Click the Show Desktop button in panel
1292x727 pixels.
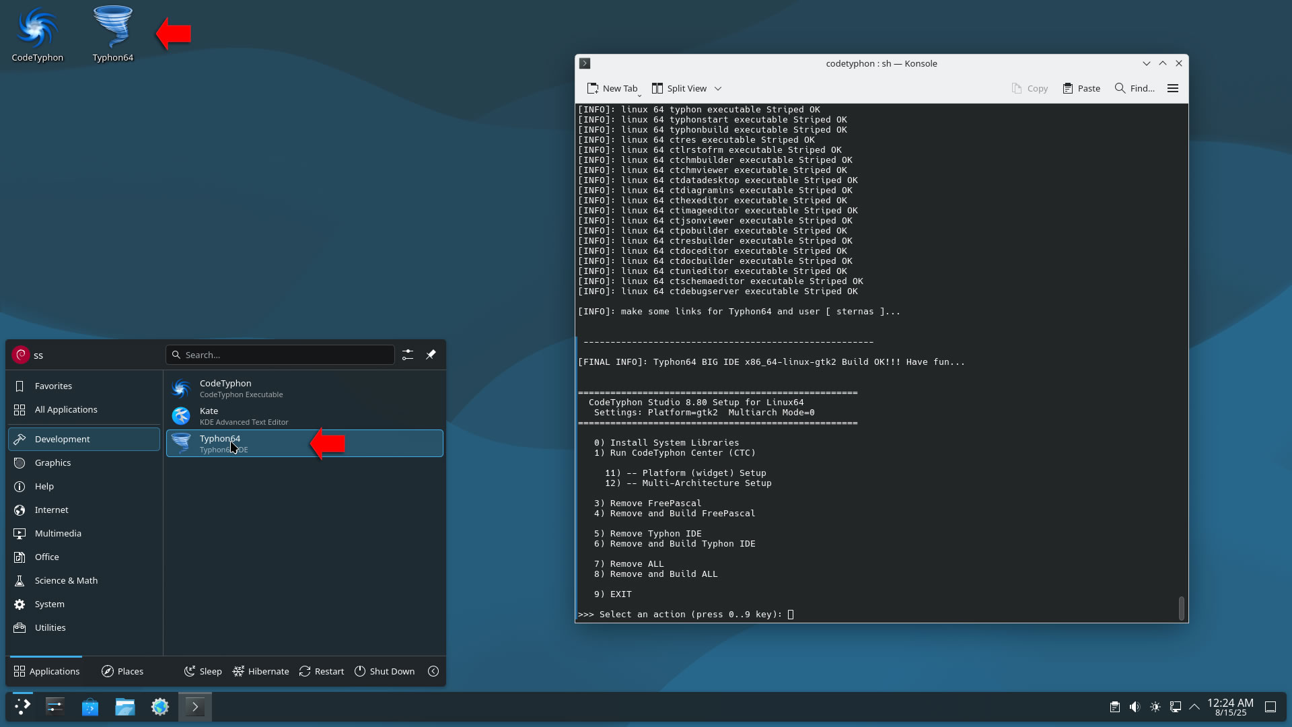click(1270, 707)
